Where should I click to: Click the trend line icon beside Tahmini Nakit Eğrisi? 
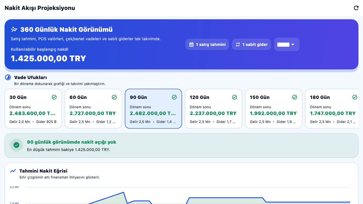13,171
